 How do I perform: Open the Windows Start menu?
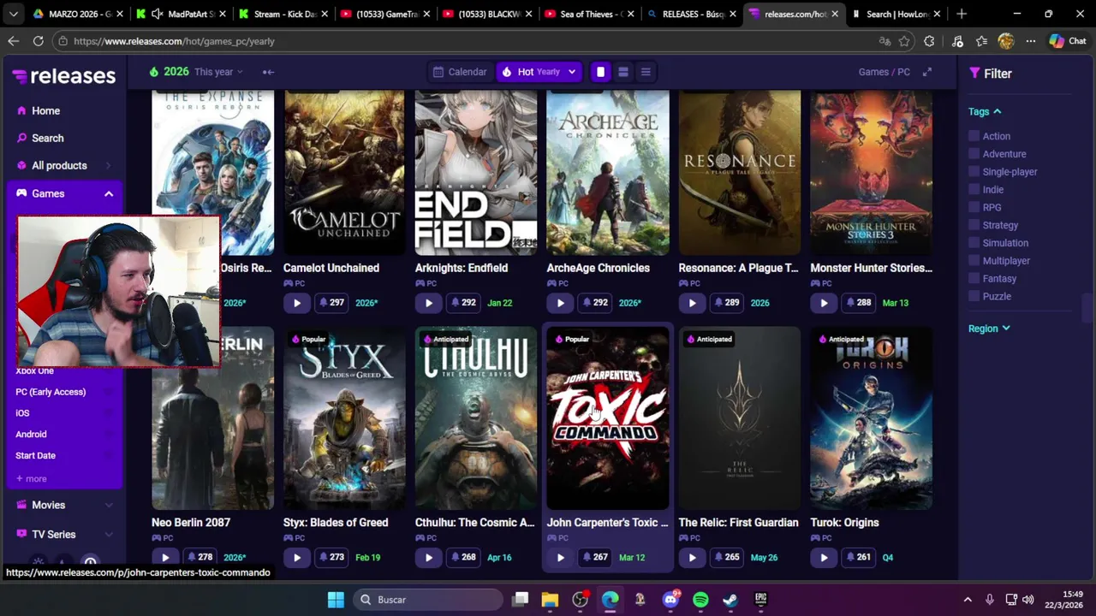point(336,600)
